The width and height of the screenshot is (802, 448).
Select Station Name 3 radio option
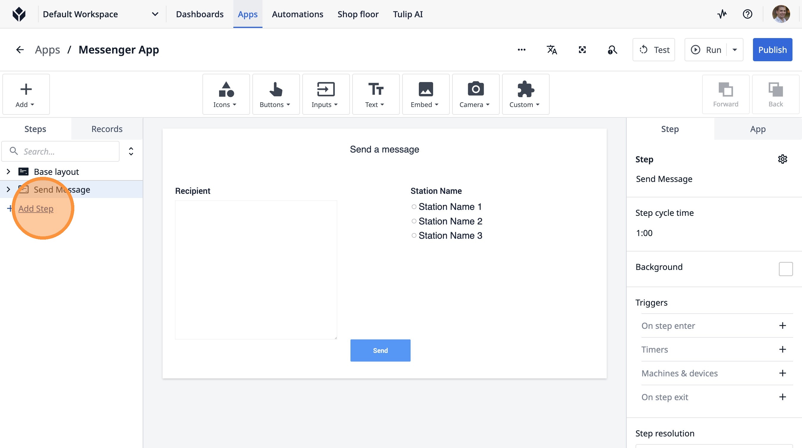414,236
